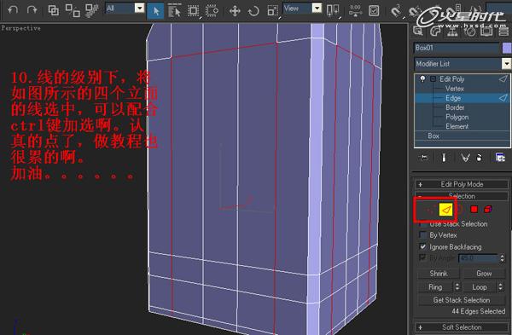Activate the Select and Scale tool
The height and width of the screenshot is (335, 512).
click(272, 11)
